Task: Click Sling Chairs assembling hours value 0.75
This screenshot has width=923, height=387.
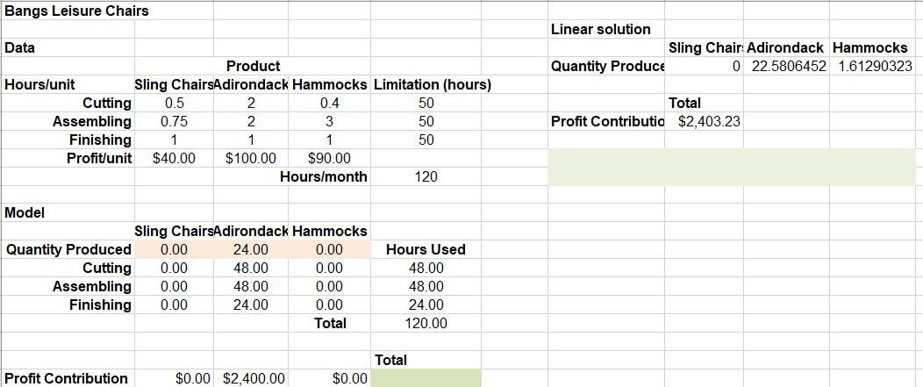Action: coord(175,121)
